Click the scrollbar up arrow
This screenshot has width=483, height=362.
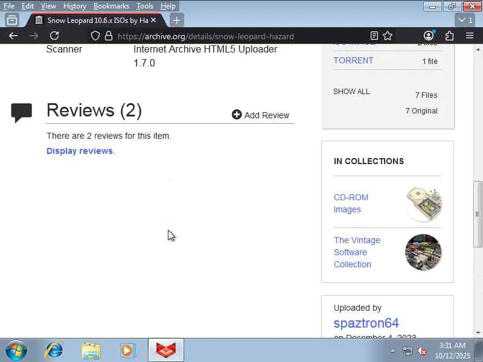click(x=478, y=49)
